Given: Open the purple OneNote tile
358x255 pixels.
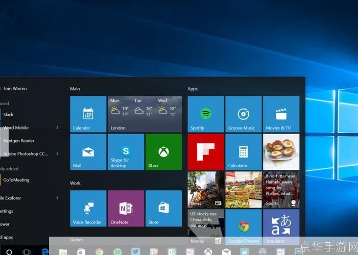Looking at the screenshot, I should (x=126, y=209).
